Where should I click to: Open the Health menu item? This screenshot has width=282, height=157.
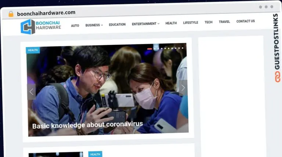(171, 23)
